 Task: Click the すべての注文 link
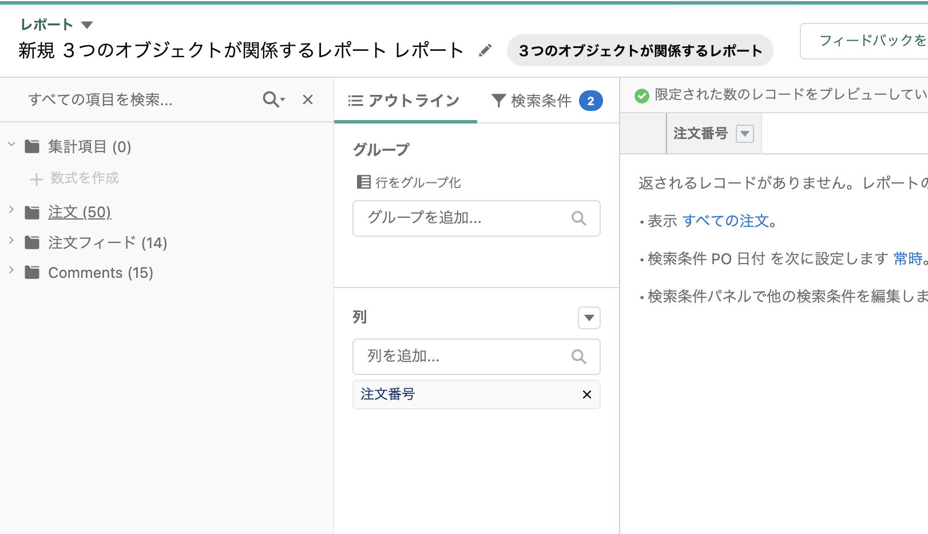[x=727, y=221]
